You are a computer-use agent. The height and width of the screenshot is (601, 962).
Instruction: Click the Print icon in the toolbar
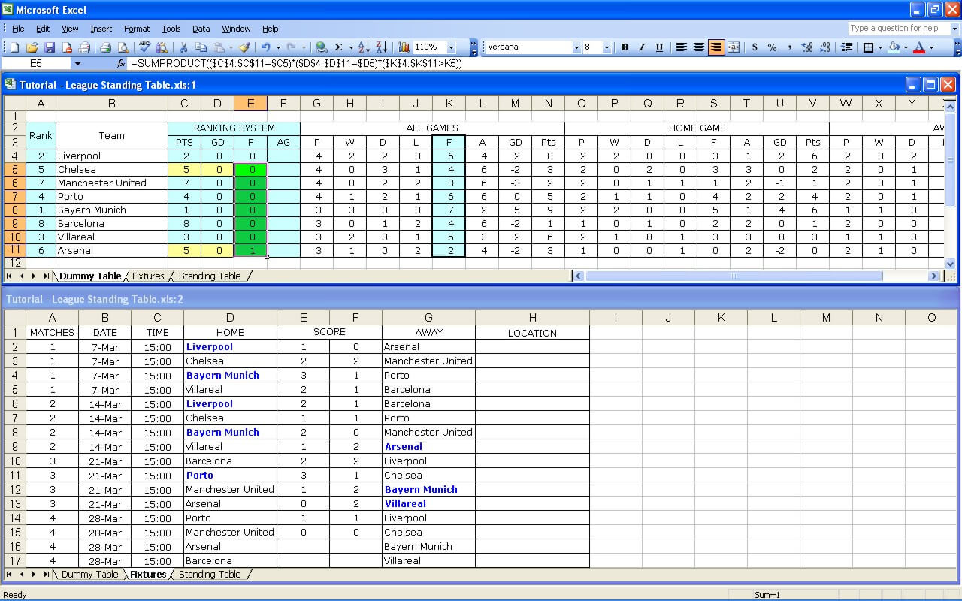tap(106, 47)
